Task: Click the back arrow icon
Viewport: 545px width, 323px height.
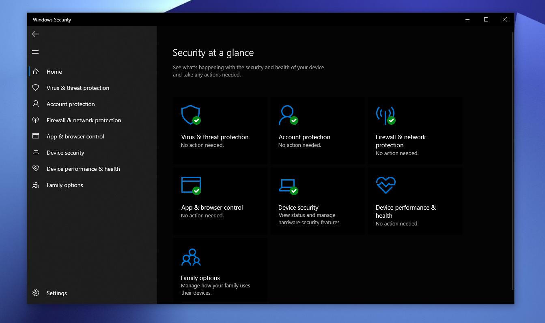Action: click(35, 34)
